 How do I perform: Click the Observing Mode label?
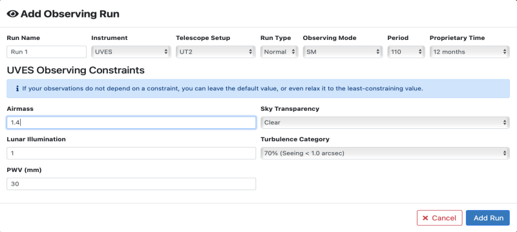click(x=330, y=38)
